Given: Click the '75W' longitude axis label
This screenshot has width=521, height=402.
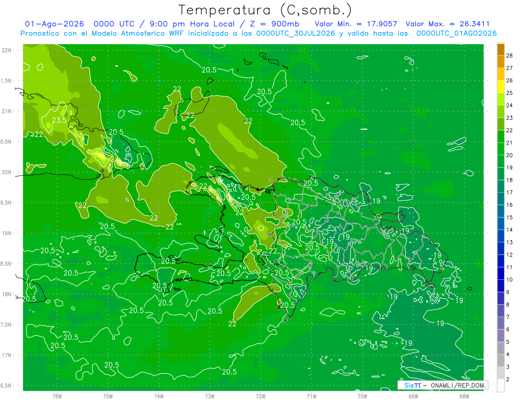Looking at the screenshot, I should [x=108, y=396].
